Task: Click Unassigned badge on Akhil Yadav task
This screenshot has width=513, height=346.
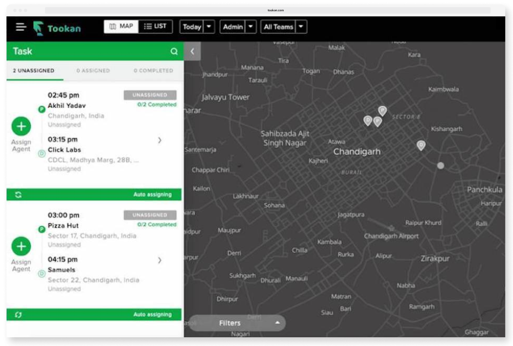Action: point(150,95)
